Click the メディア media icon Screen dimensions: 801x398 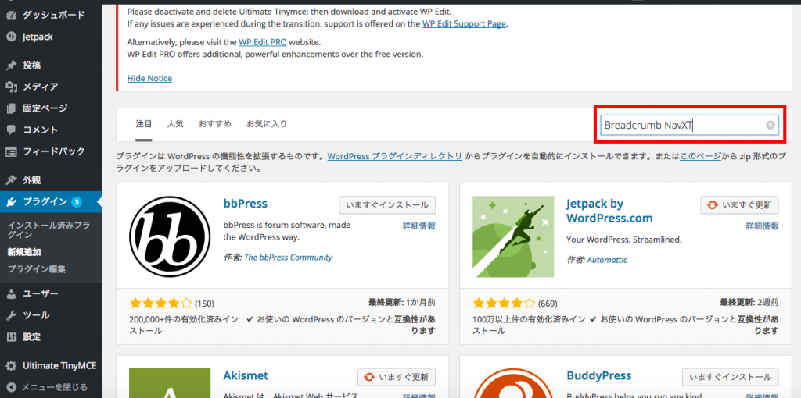click(11, 87)
